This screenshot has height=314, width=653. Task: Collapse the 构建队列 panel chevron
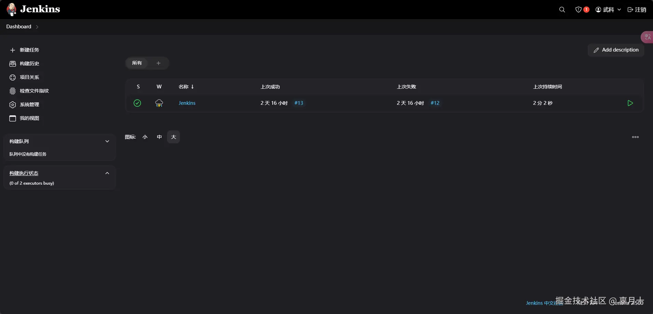click(107, 141)
